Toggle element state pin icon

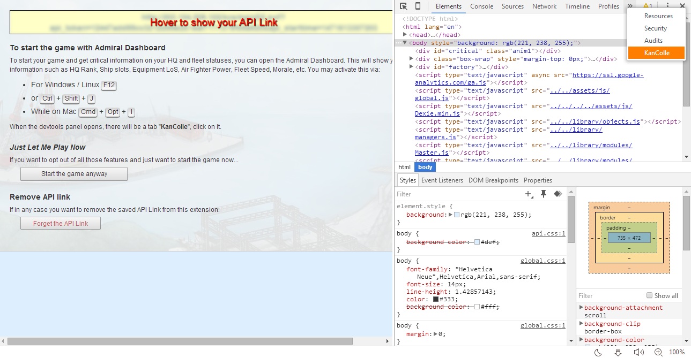543,194
